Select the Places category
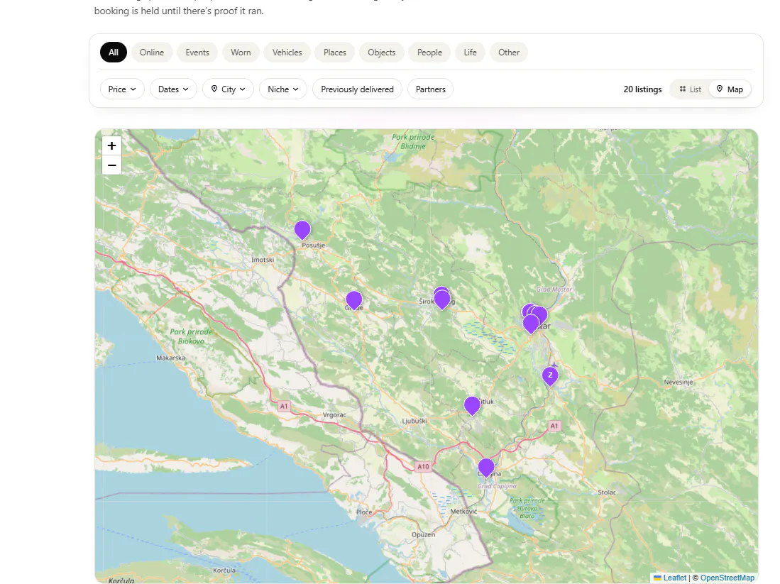The width and height of the screenshot is (780, 584). pyautogui.click(x=335, y=53)
